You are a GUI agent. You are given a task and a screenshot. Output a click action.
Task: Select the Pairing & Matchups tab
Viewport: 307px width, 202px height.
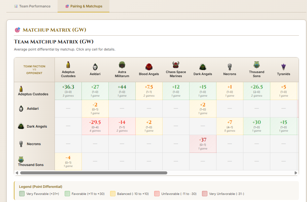83,6
